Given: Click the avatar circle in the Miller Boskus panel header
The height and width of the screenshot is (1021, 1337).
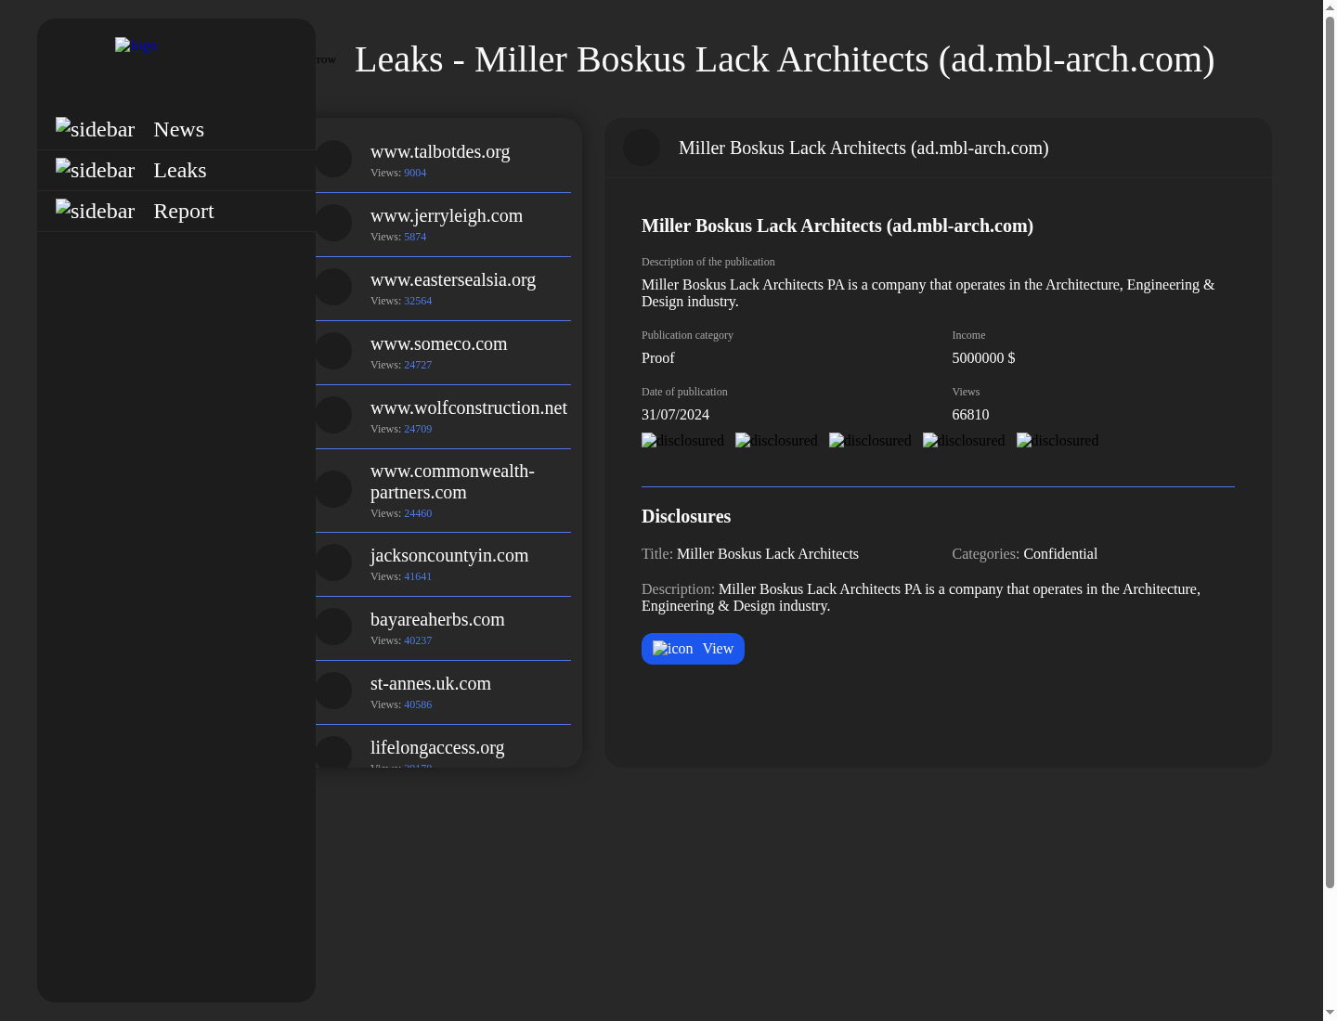Looking at the screenshot, I should point(642,148).
